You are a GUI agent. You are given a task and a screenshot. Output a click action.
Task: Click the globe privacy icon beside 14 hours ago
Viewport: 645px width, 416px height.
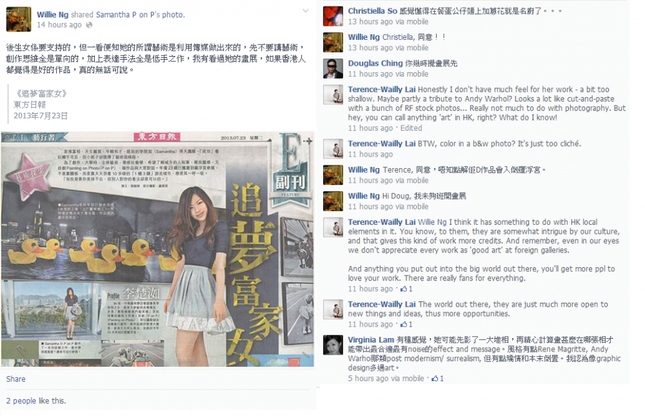pos(89,25)
